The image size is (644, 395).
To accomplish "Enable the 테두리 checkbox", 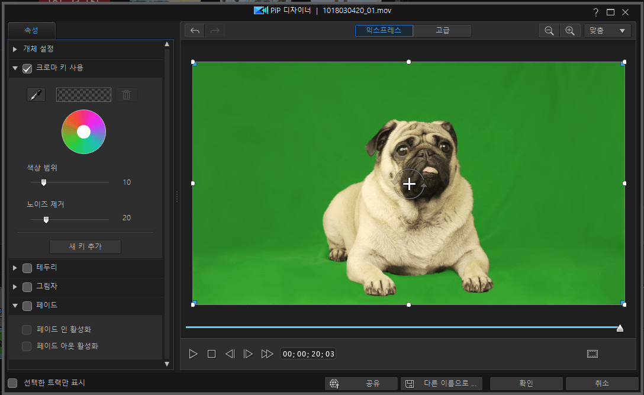I will (27, 268).
